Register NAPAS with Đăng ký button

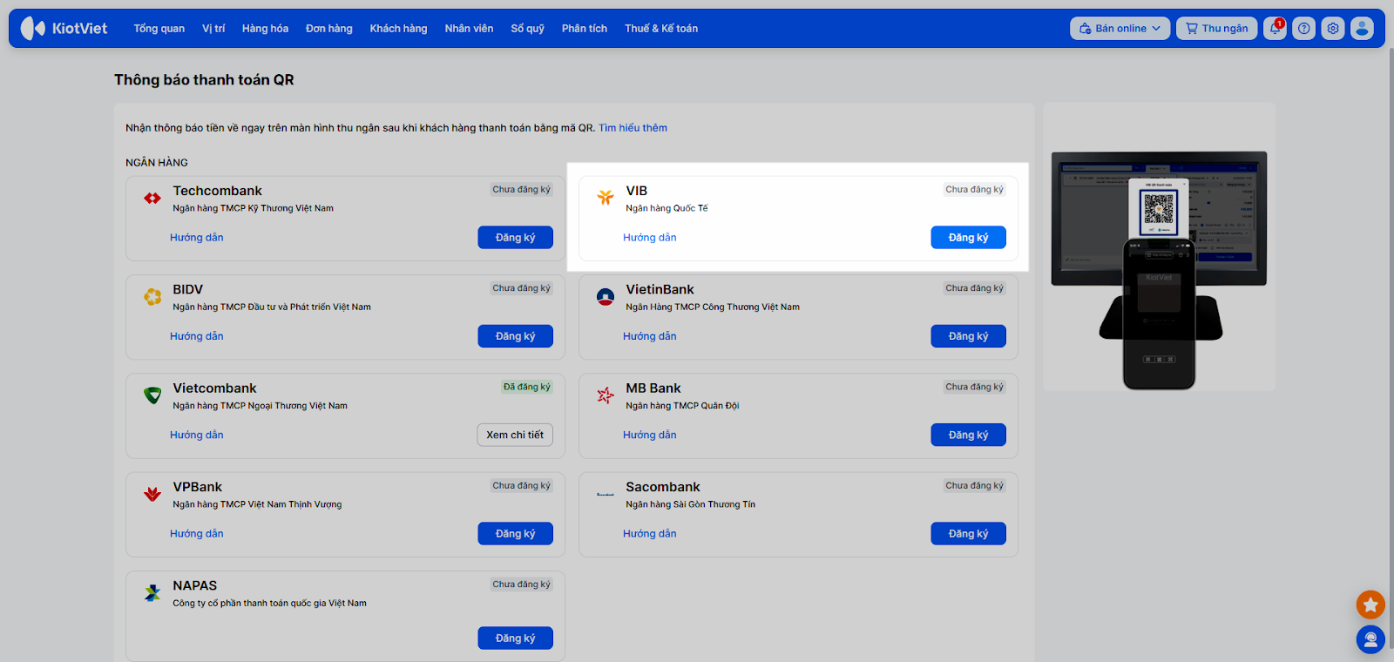click(x=515, y=638)
